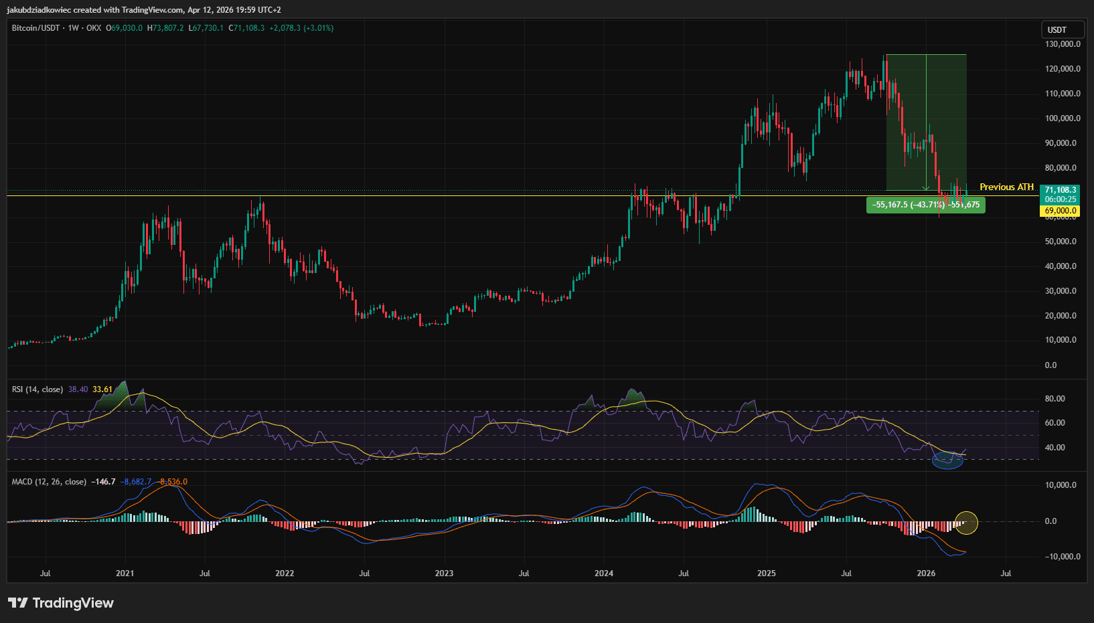Image resolution: width=1094 pixels, height=623 pixels.
Task: Click the 2026 label on time axis
Action: (926, 573)
